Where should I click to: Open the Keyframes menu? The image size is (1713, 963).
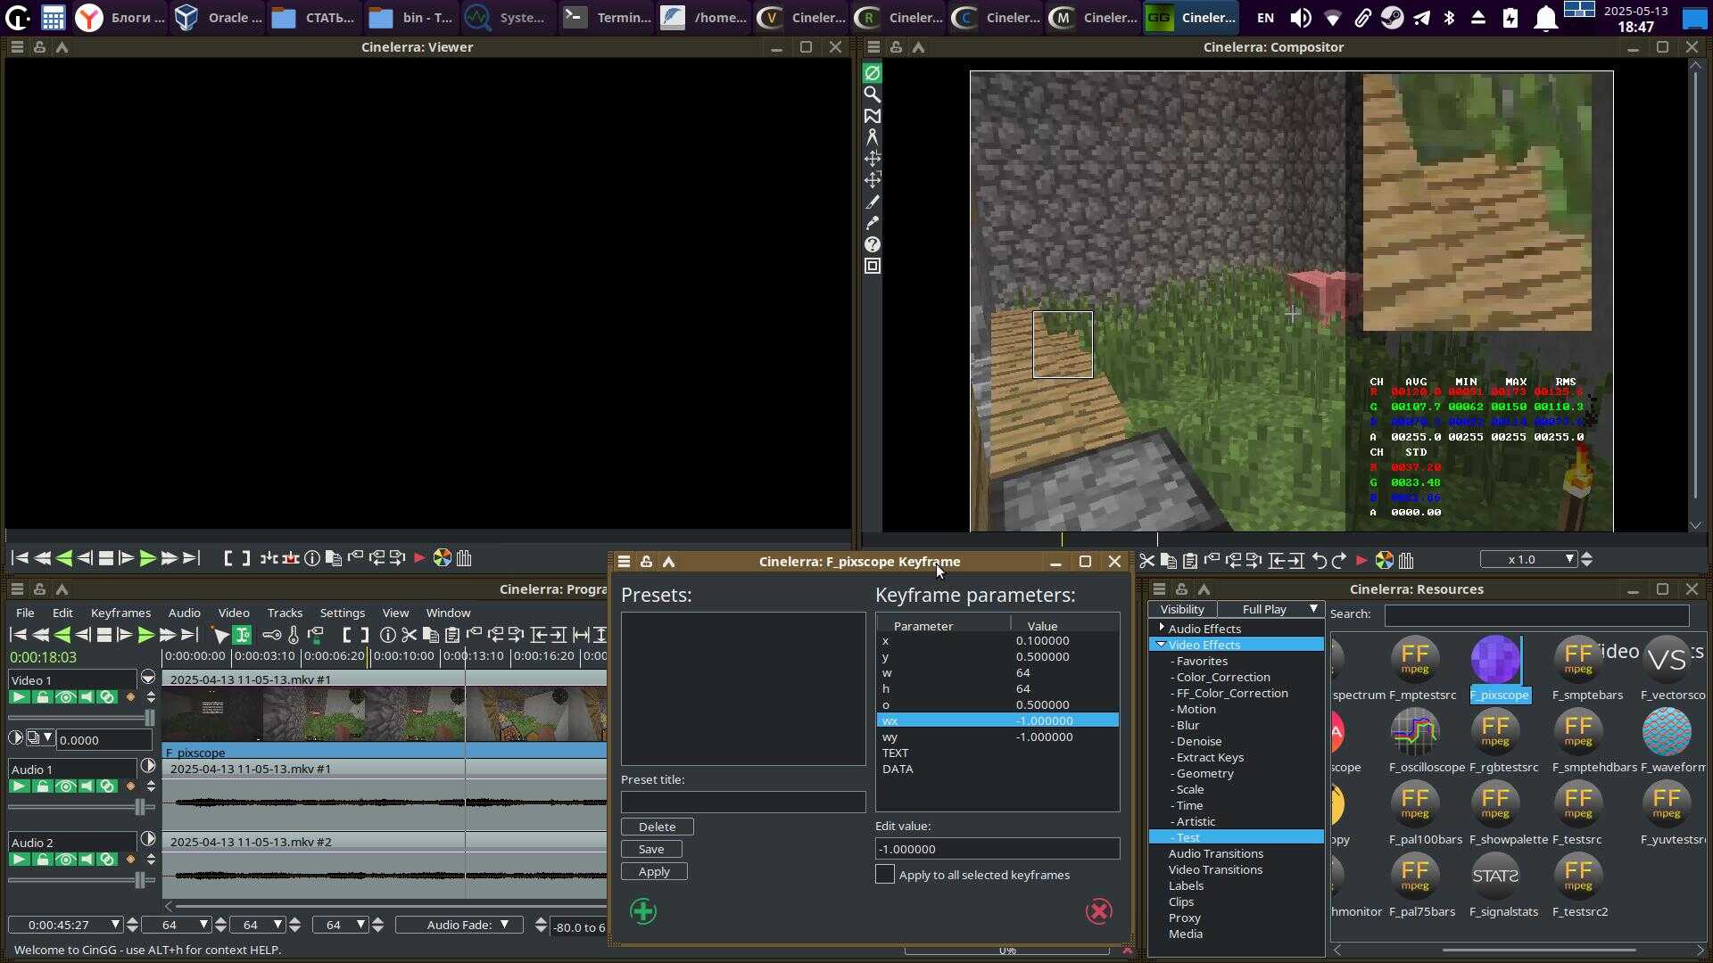pos(120,613)
